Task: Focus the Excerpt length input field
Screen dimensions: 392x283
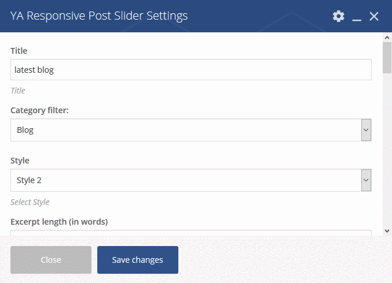Action: 191,233
